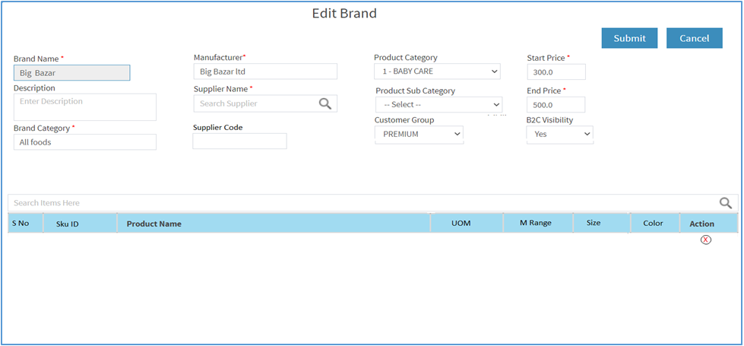Click the End Price field showing 500.0
This screenshot has height=346, width=744.
pos(556,105)
